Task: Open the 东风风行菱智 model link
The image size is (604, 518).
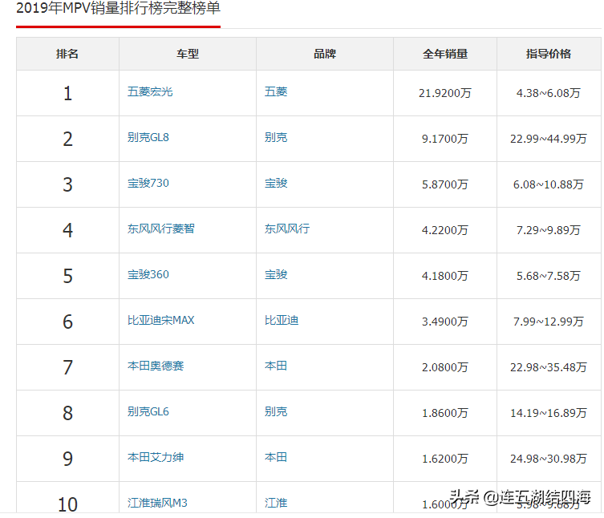Action: coord(161,229)
